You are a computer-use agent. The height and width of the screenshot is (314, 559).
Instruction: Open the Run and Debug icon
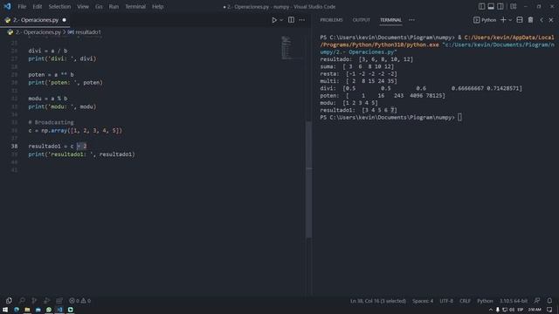point(46,301)
